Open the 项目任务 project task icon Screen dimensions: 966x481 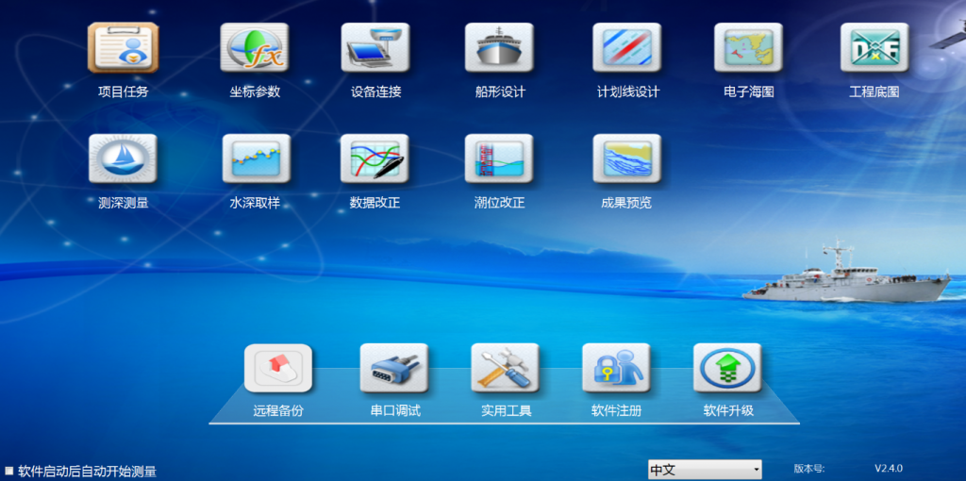[123, 48]
